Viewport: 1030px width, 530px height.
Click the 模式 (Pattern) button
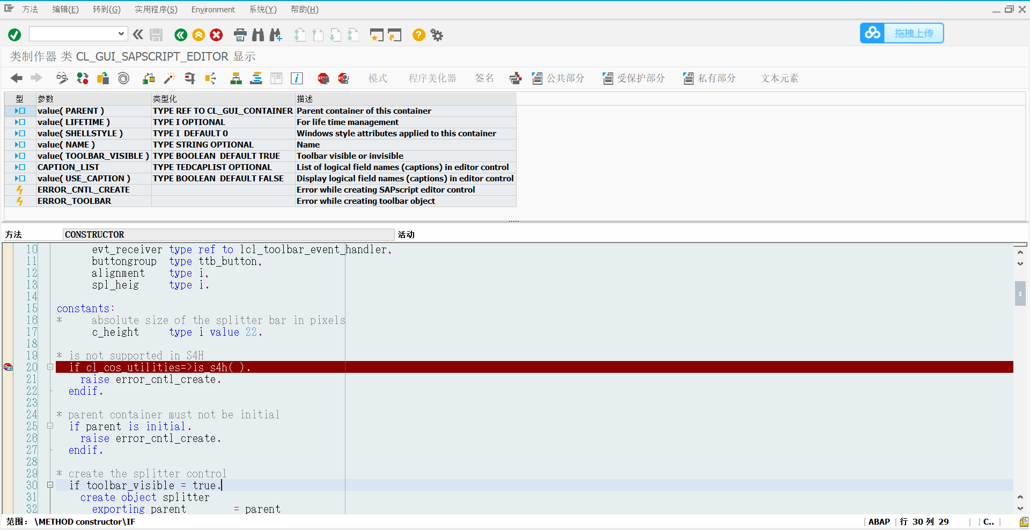tap(378, 78)
